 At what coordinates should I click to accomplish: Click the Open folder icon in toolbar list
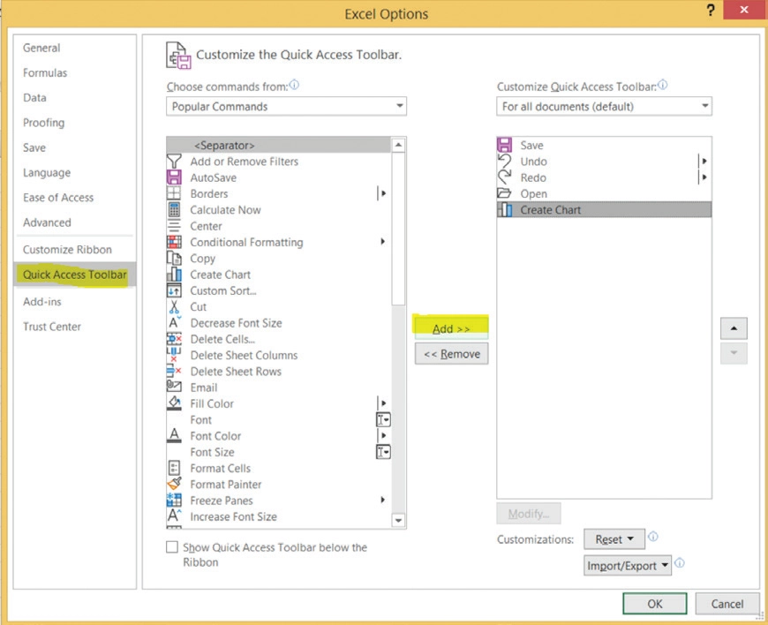tap(504, 193)
